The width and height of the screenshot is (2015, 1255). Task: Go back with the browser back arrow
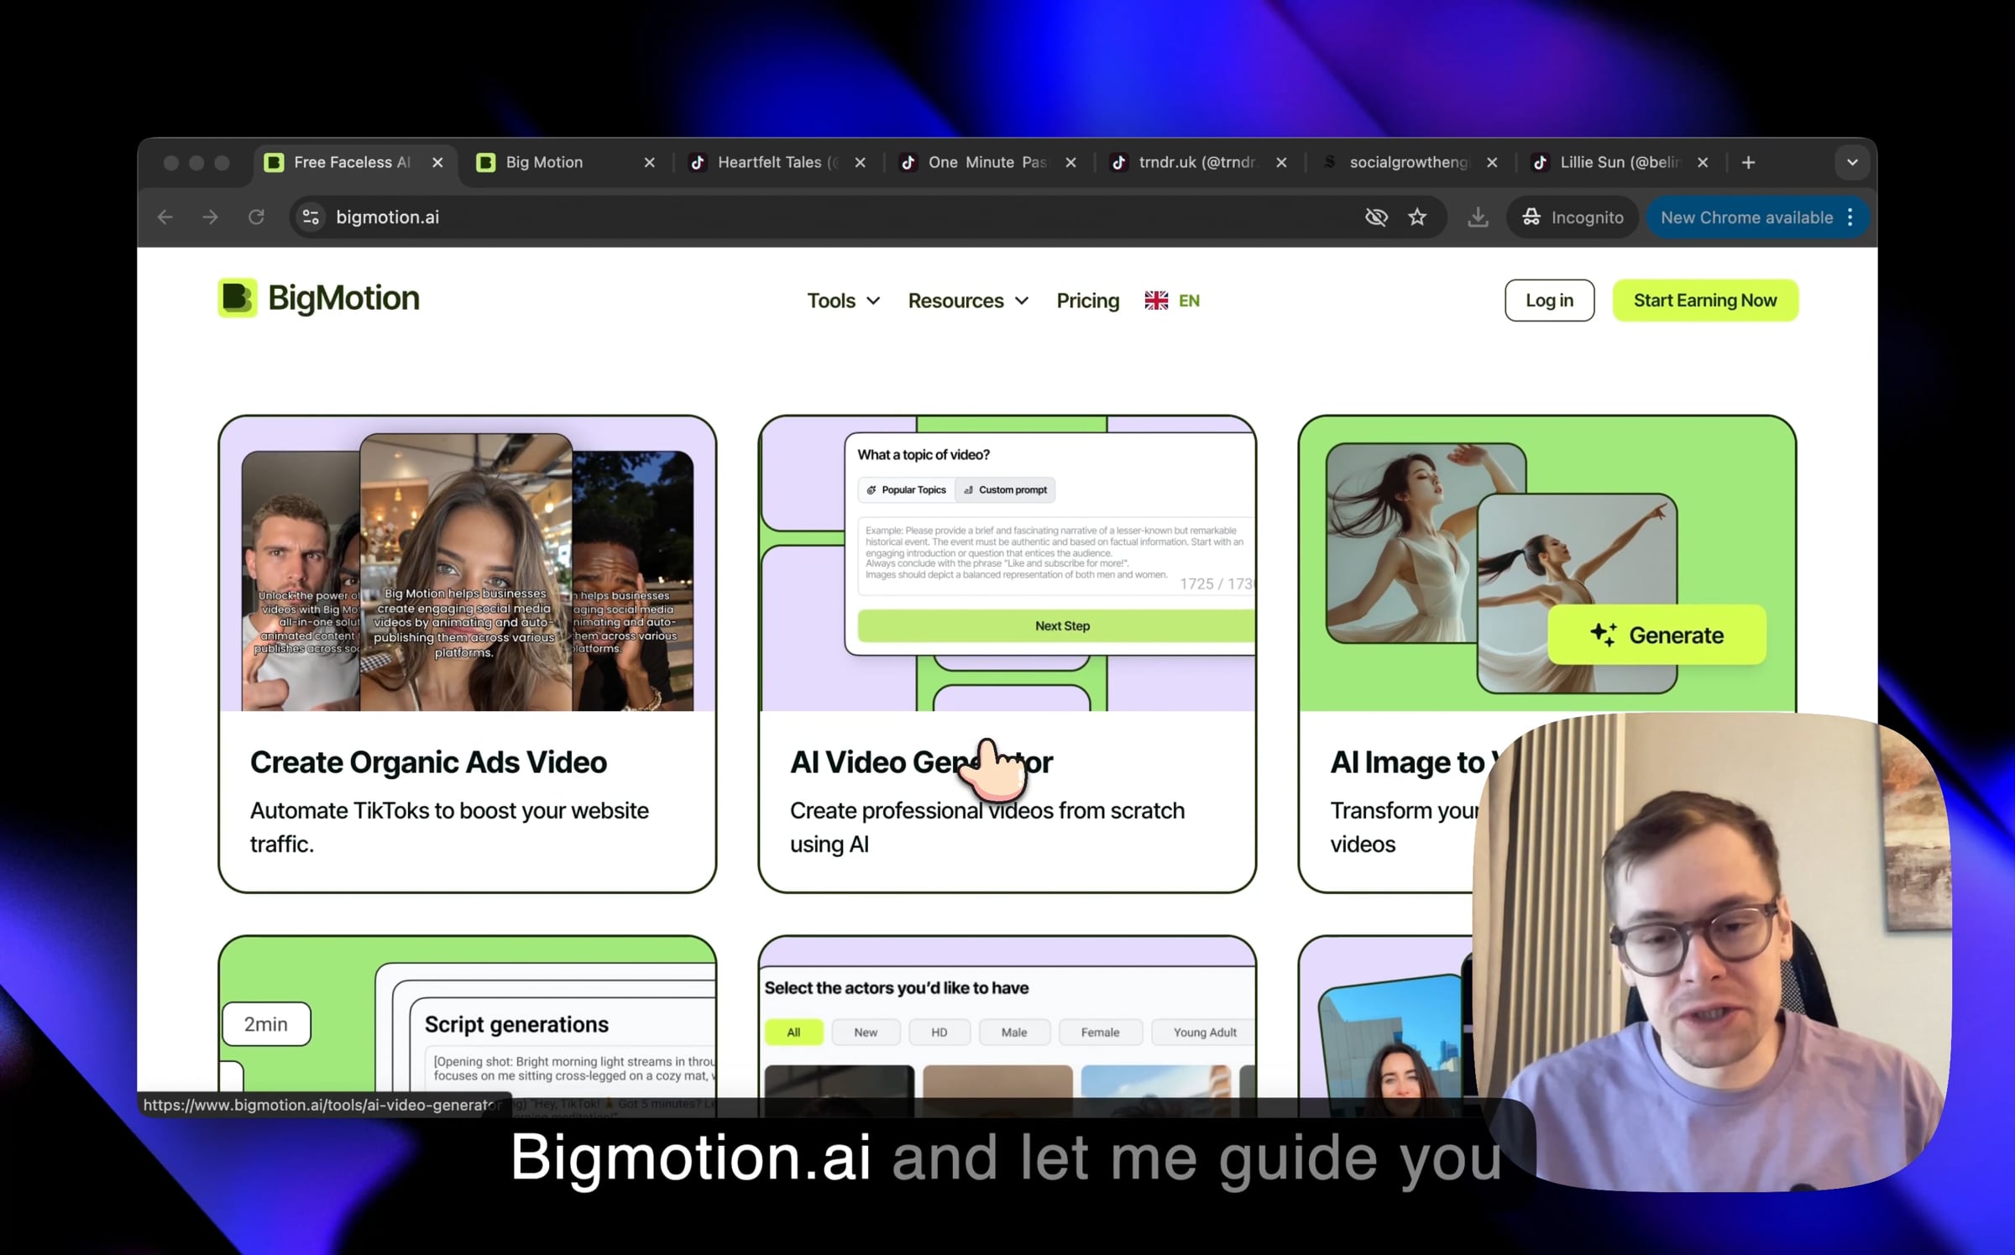(165, 217)
